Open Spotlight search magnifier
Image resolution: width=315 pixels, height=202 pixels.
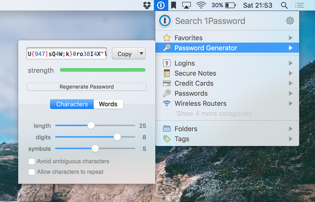click(284, 5)
